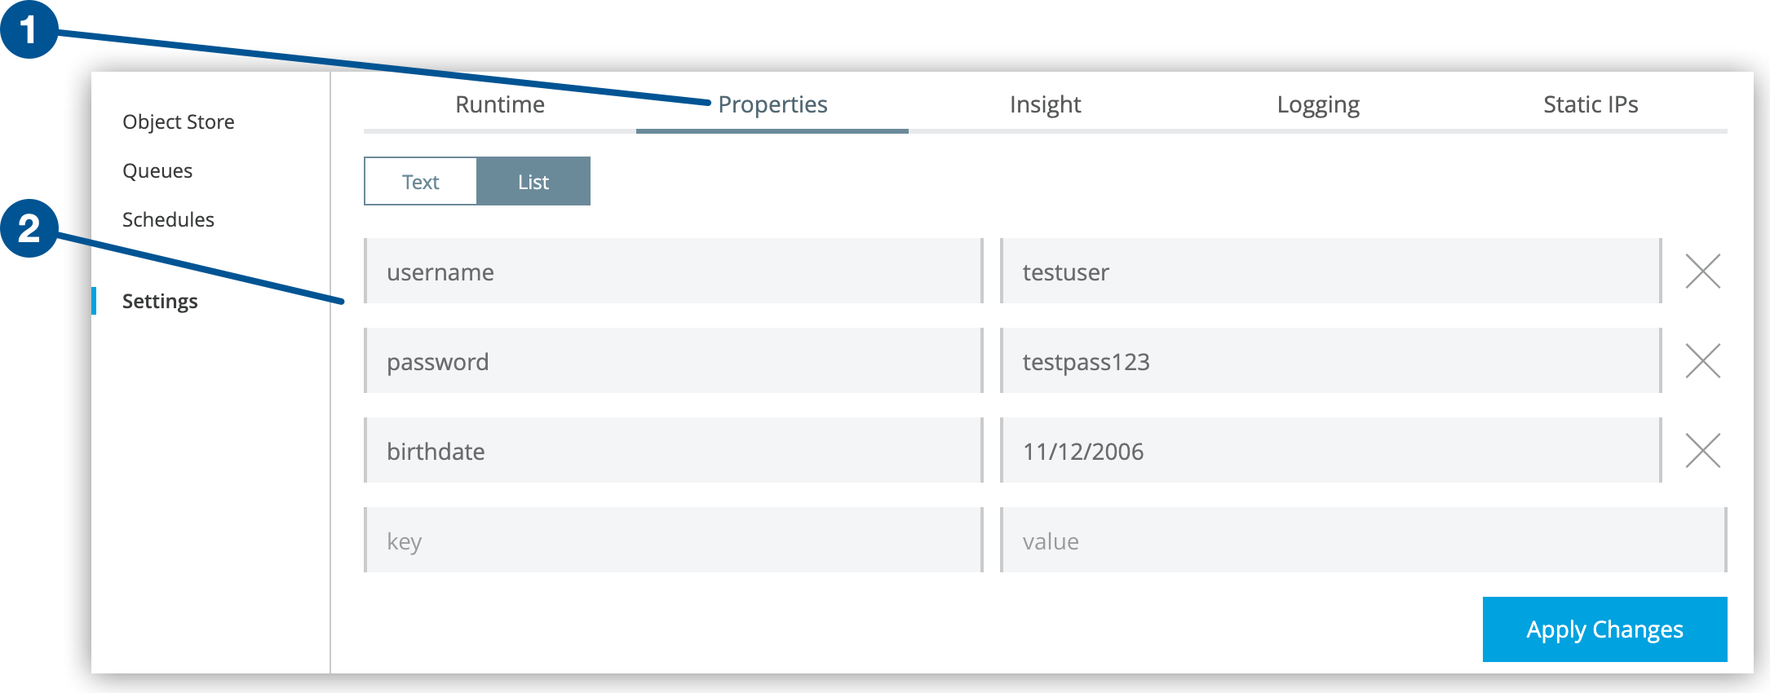Edit the 11/12/2006 birthdate value
The height and width of the screenshot is (693, 1770).
click(1330, 451)
